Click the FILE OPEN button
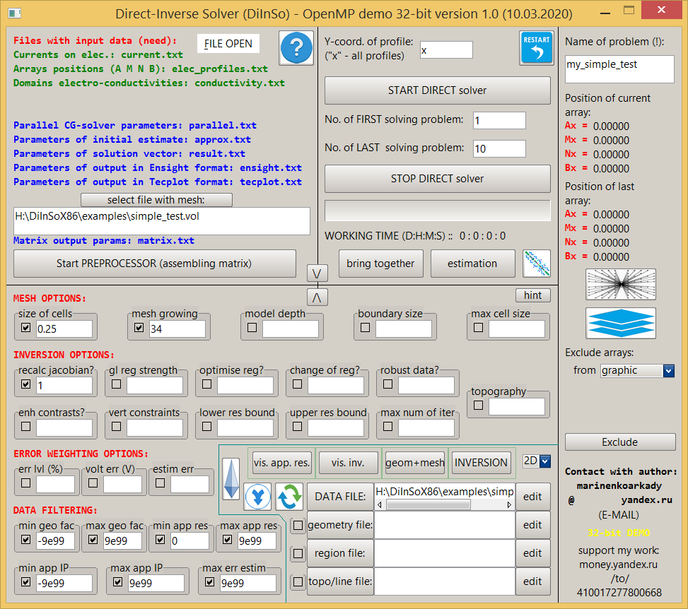 228,44
